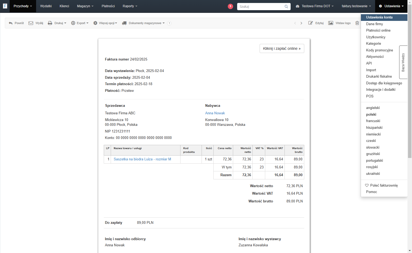This screenshot has height=253, width=412.
Task: Select Ustawienia konta menu entry
Action: point(384,17)
